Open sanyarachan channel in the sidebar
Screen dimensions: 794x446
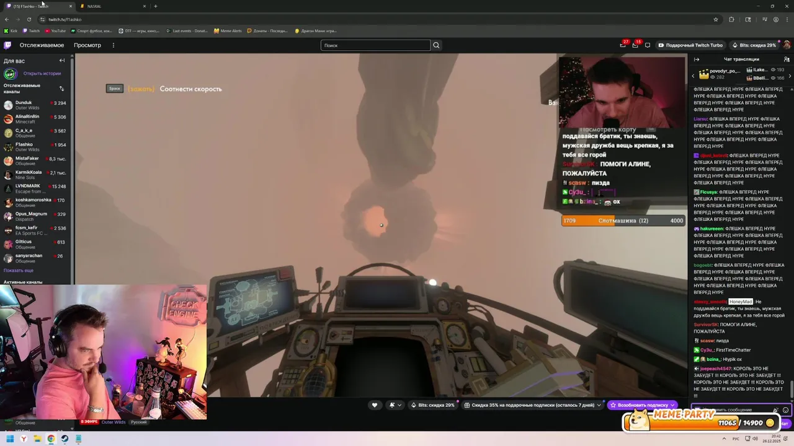click(x=36, y=258)
